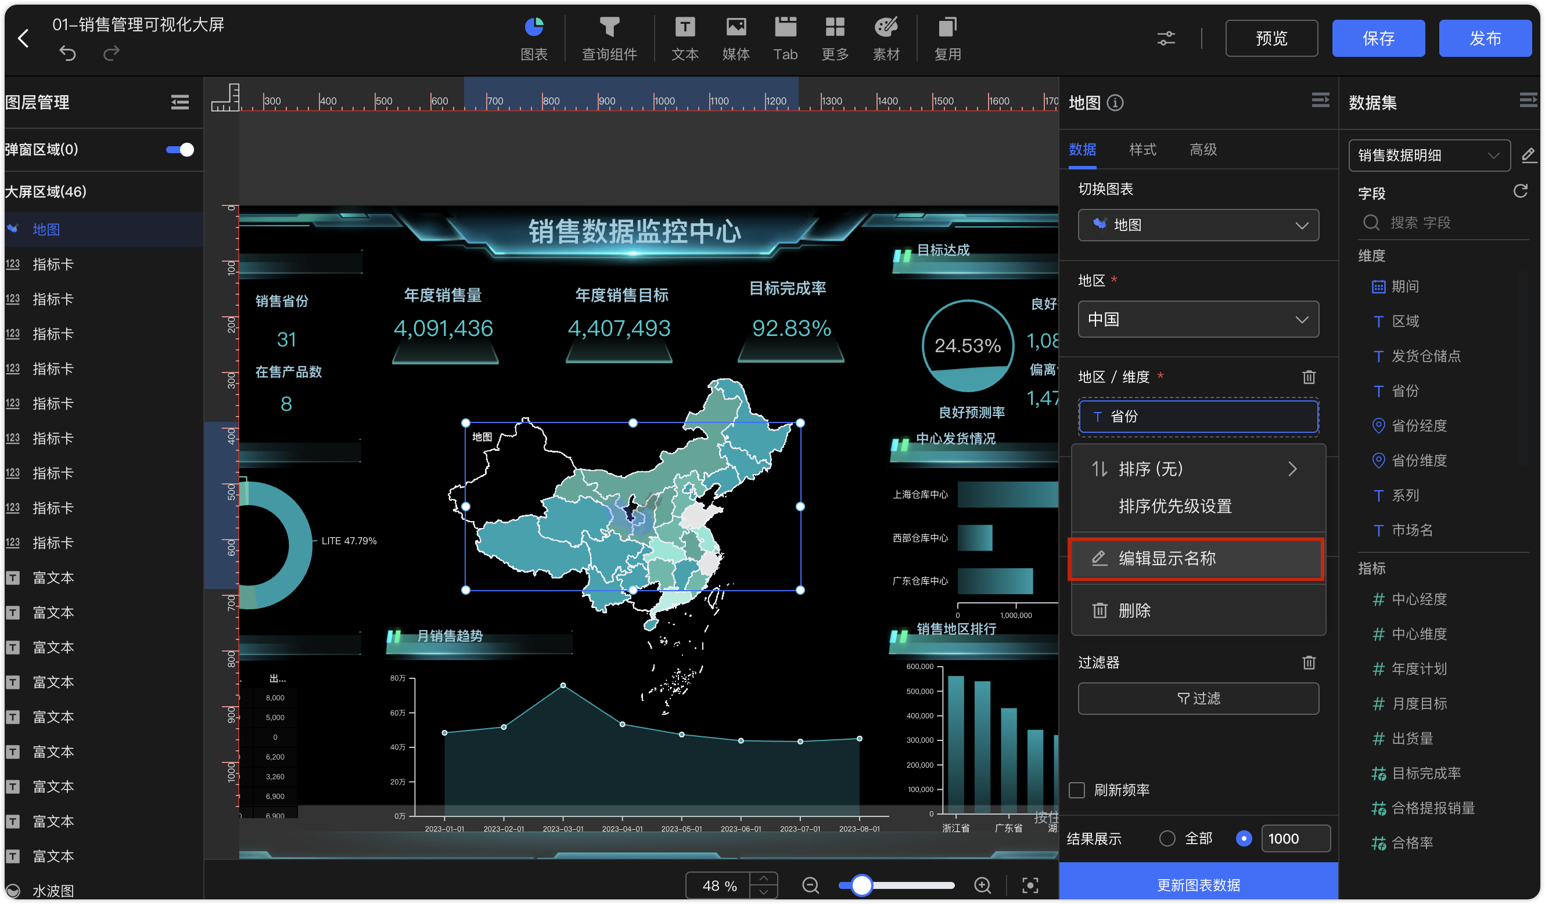Select the 期间 dimension field
The width and height of the screenshot is (1545, 904).
(x=1404, y=287)
